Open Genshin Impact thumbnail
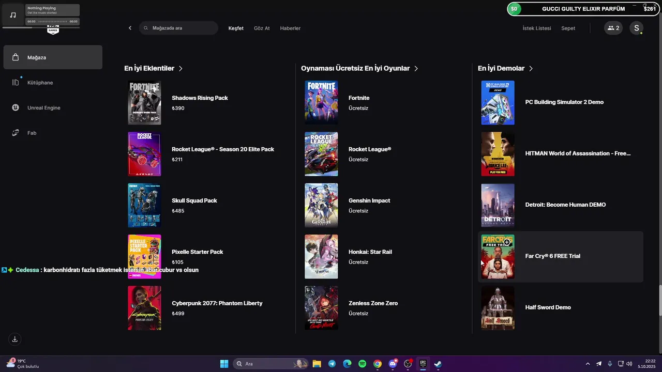662x372 pixels. pos(321,205)
